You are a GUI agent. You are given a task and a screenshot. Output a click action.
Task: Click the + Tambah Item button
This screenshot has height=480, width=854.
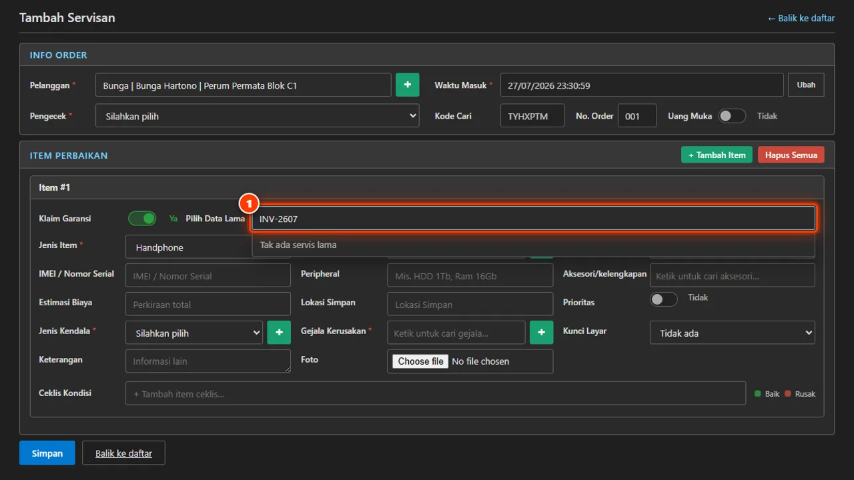point(717,155)
